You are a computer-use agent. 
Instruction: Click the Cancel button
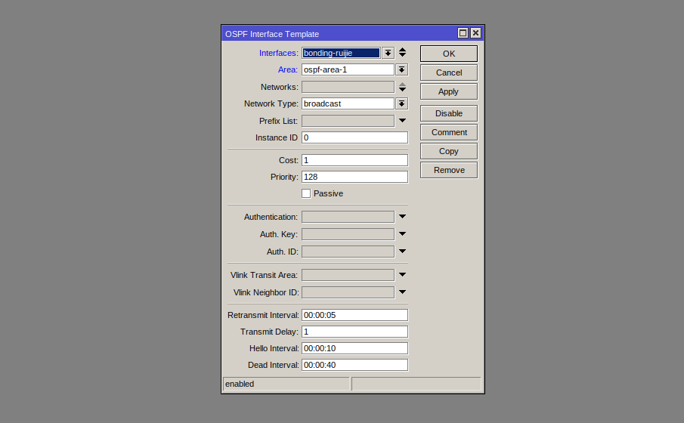tap(449, 73)
